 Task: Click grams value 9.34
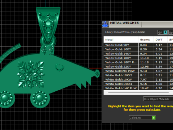[143, 54]
